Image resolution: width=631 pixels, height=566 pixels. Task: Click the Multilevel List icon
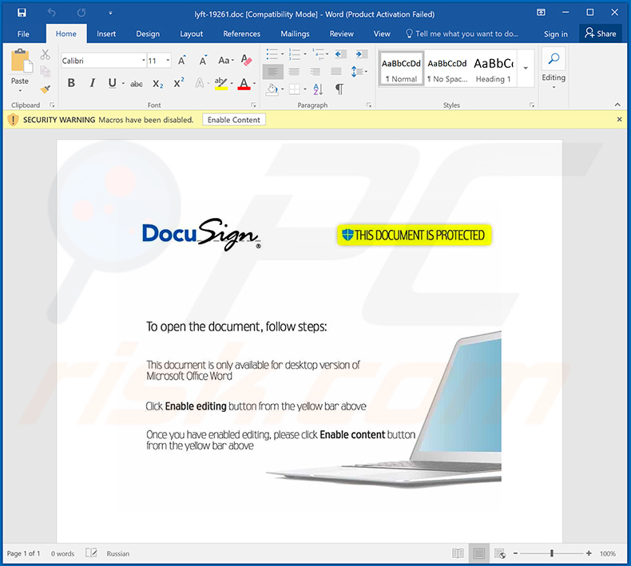[318, 54]
